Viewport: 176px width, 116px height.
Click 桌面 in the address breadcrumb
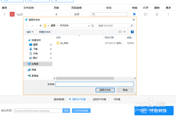pyautogui.click(x=53, y=26)
